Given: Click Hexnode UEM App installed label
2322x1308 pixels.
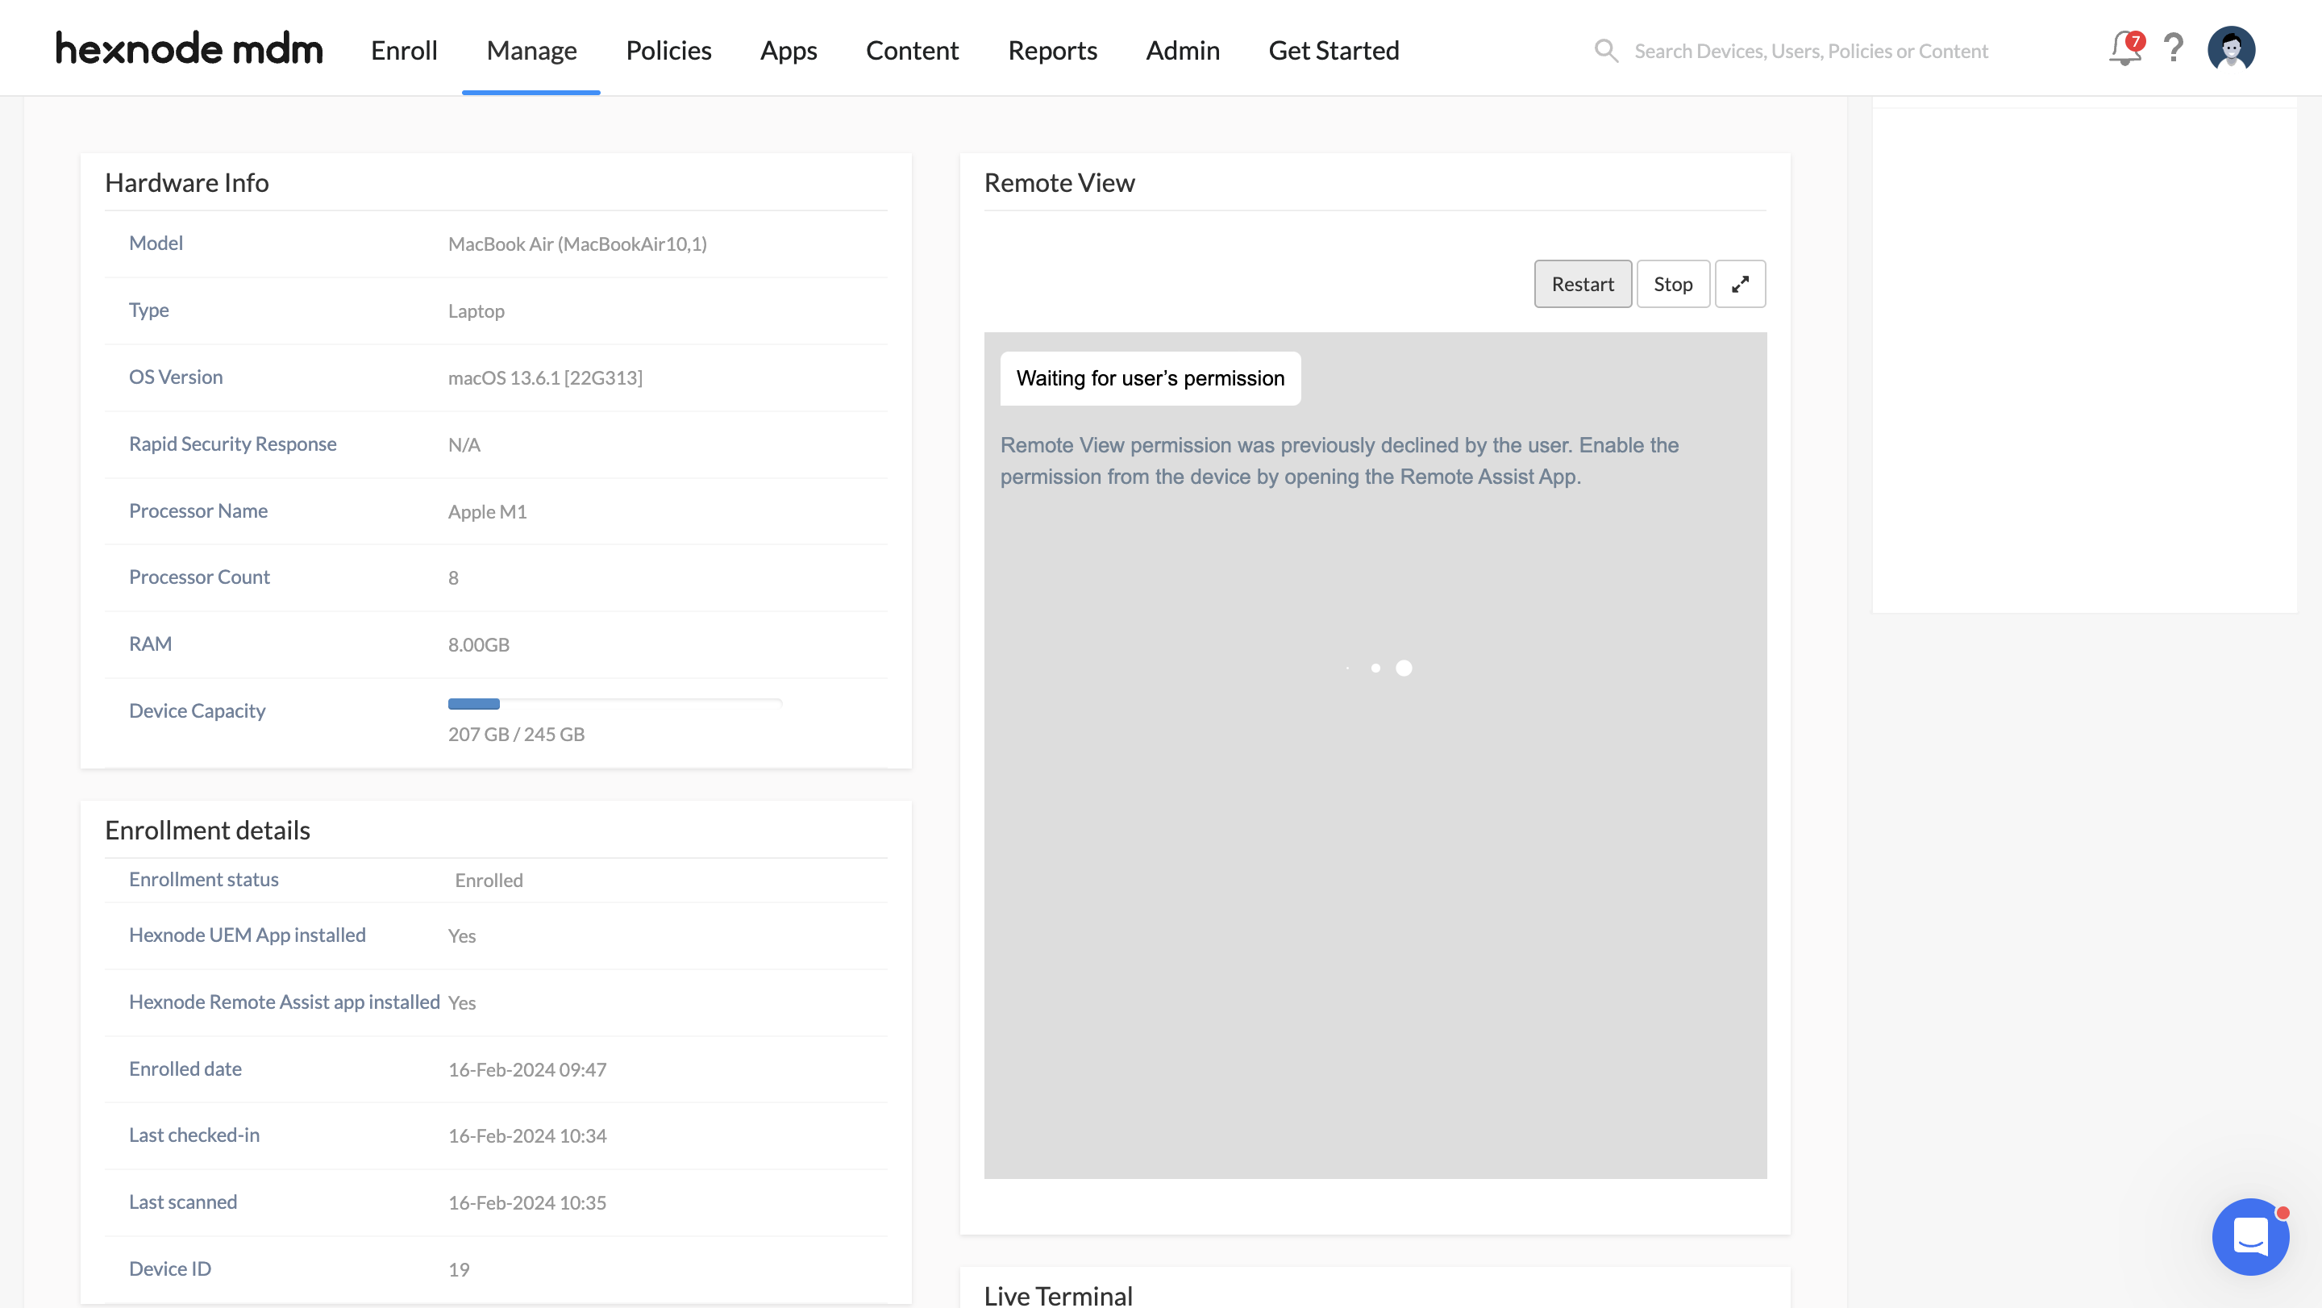Looking at the screenshot, I should (247, 935).
